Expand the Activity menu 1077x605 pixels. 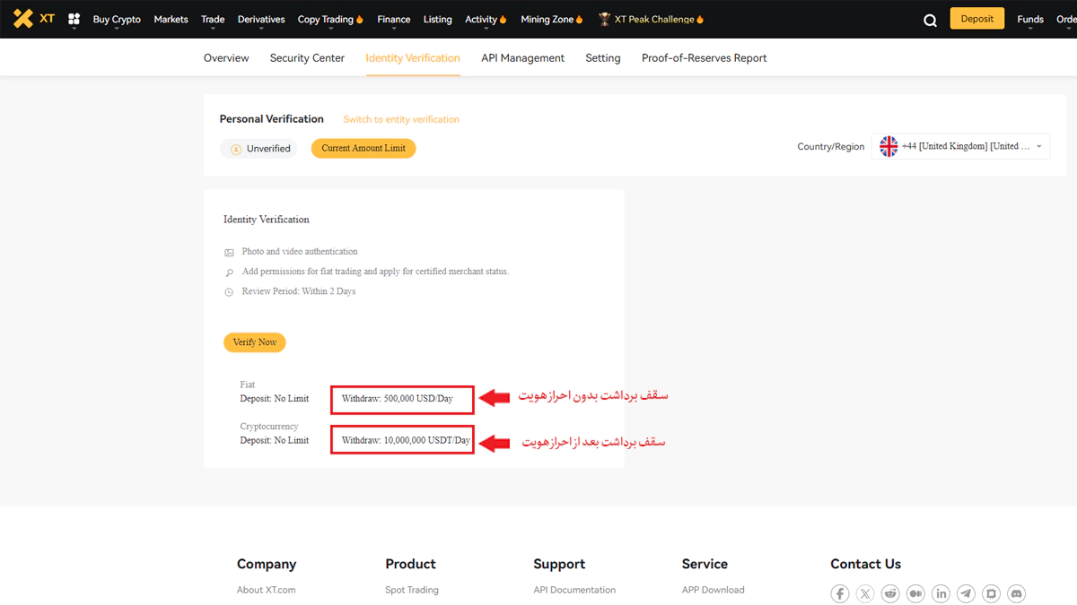(486, 20)
